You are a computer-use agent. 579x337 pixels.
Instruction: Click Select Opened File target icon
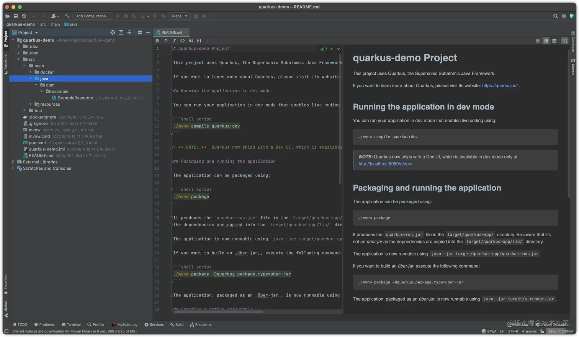(x=113, y=33)
